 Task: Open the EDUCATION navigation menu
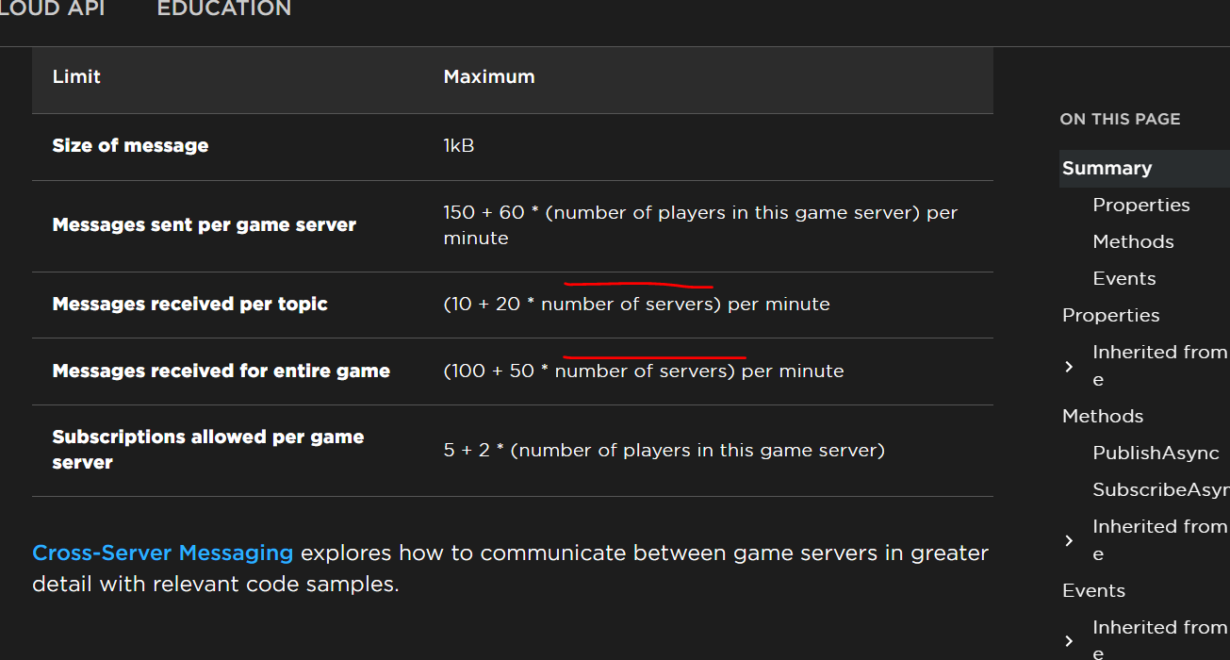click(222, 9)
